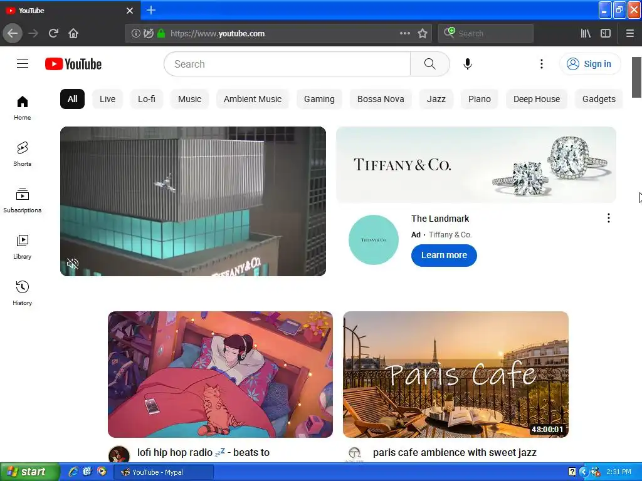The width and height of the screenshot is (642, 481).
Task: Open a new tab with plus
Action: [150, 10]
